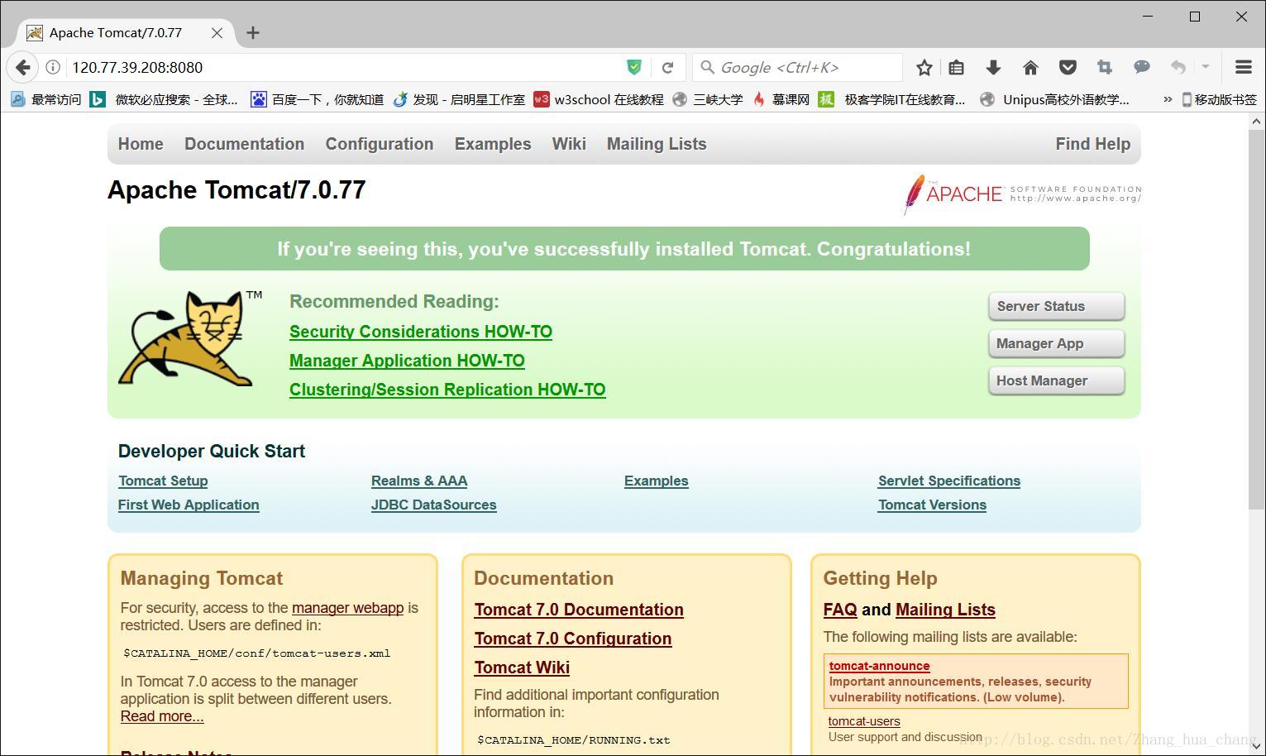The image size is (1266, 756).
Task: Click the Server Status button
Action: click(1056, 306)
